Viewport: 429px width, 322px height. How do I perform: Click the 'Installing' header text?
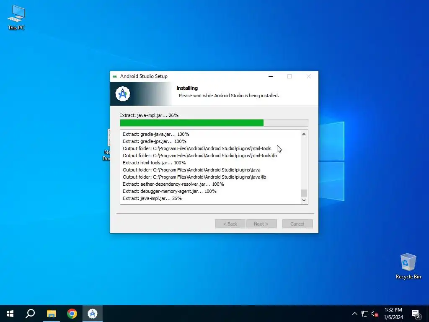187,88
